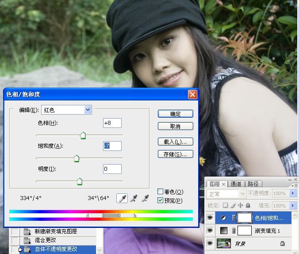
Task: Open the 不透明度 opacity slider arrow
Action: pos(293,193)
